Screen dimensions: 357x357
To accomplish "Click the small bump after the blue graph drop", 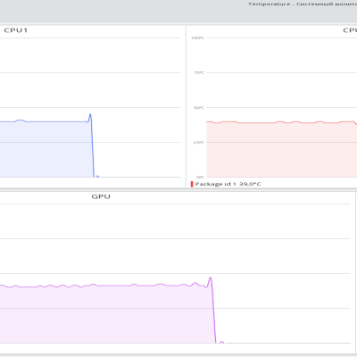I will pos(97,176).
